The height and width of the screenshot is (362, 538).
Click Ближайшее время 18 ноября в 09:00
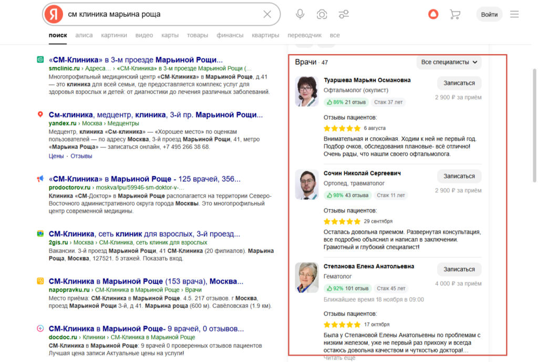coord(374,300)
